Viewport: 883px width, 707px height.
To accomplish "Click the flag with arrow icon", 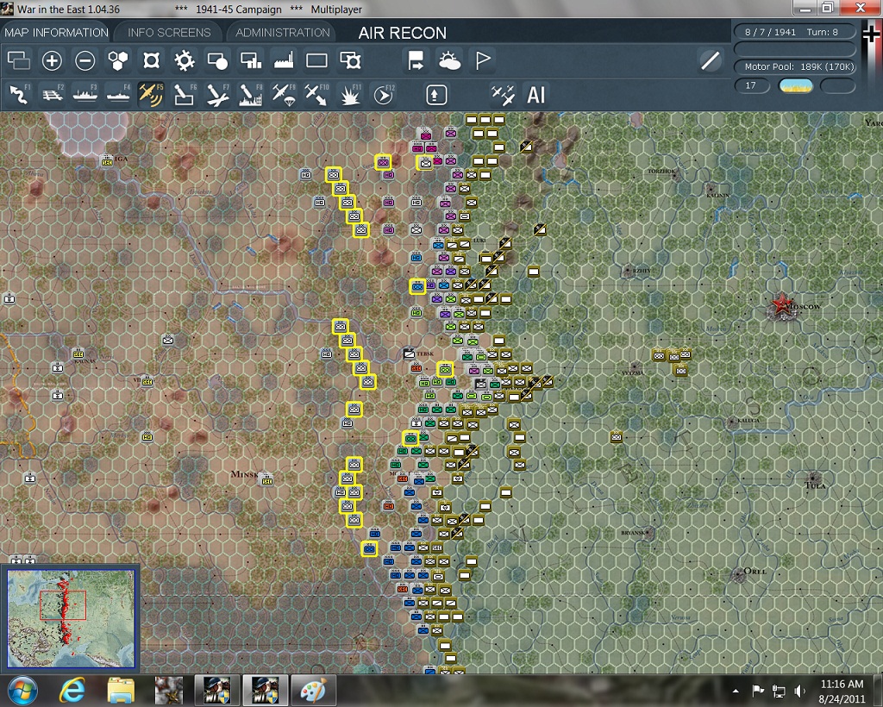I will point(416,60).
